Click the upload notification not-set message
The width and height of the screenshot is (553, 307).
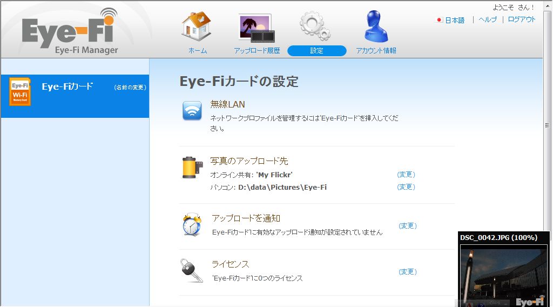coord(298,232)
